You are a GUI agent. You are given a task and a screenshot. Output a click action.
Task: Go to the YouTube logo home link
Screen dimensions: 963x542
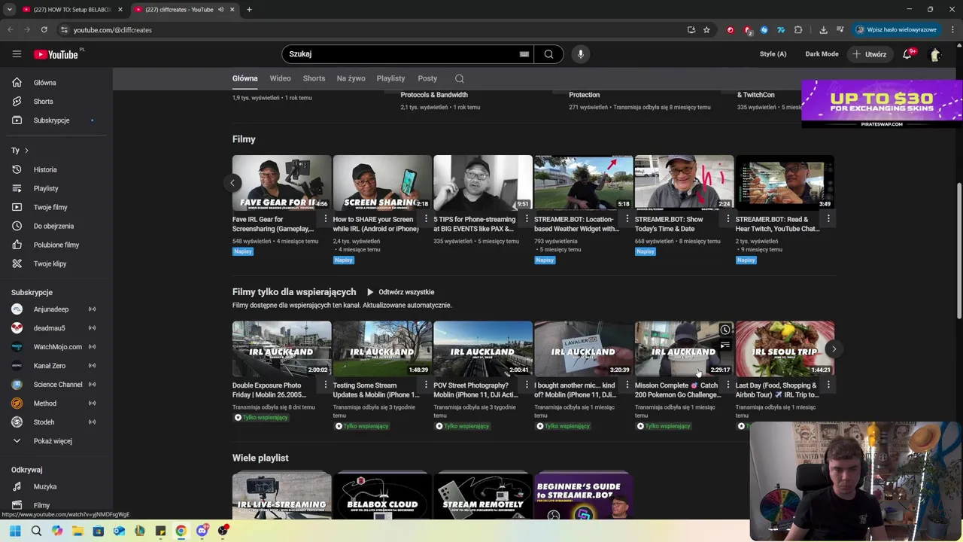point(56,54)
